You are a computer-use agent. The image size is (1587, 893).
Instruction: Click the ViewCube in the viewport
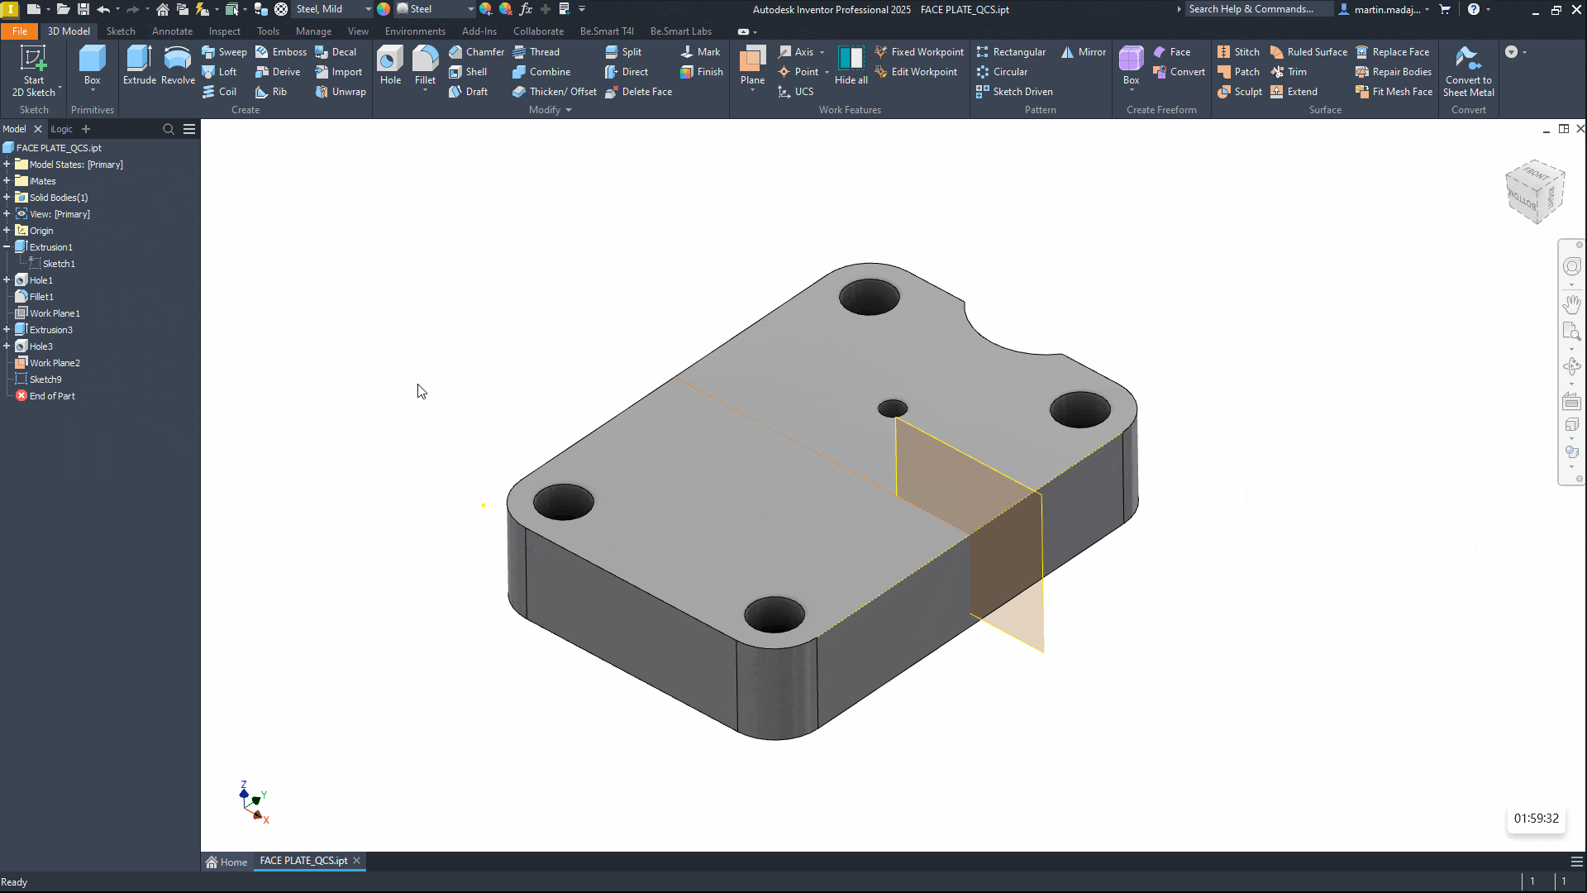(1534, 191)
